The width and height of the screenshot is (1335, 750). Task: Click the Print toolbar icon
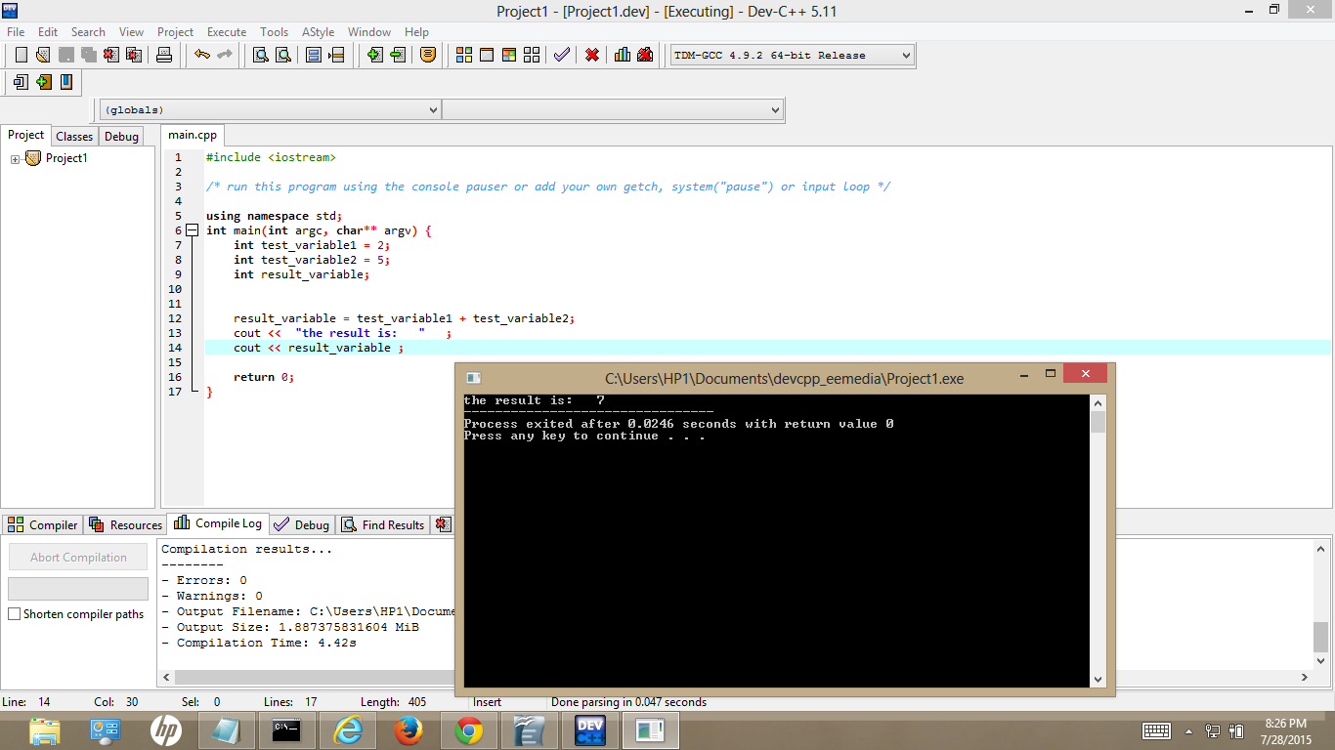click(164, 55)
